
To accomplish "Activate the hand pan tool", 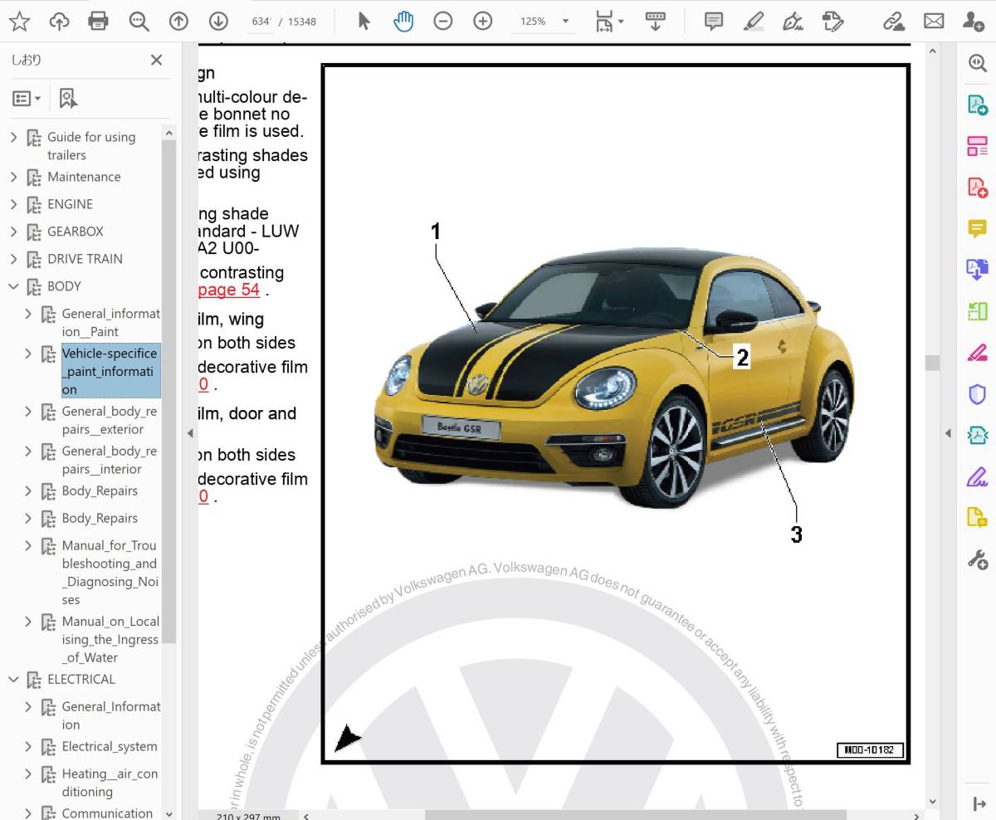I will pyautogui.click(x=403, y=21).
